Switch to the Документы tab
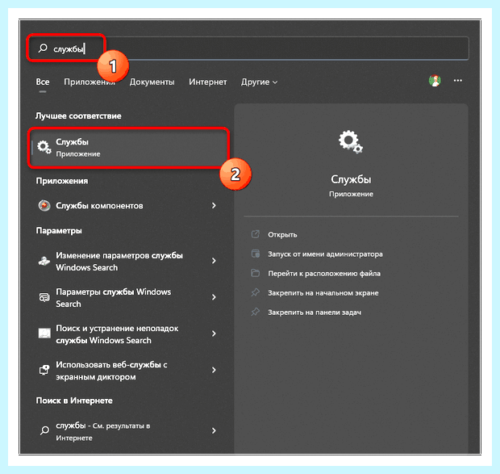 (152, 82)
